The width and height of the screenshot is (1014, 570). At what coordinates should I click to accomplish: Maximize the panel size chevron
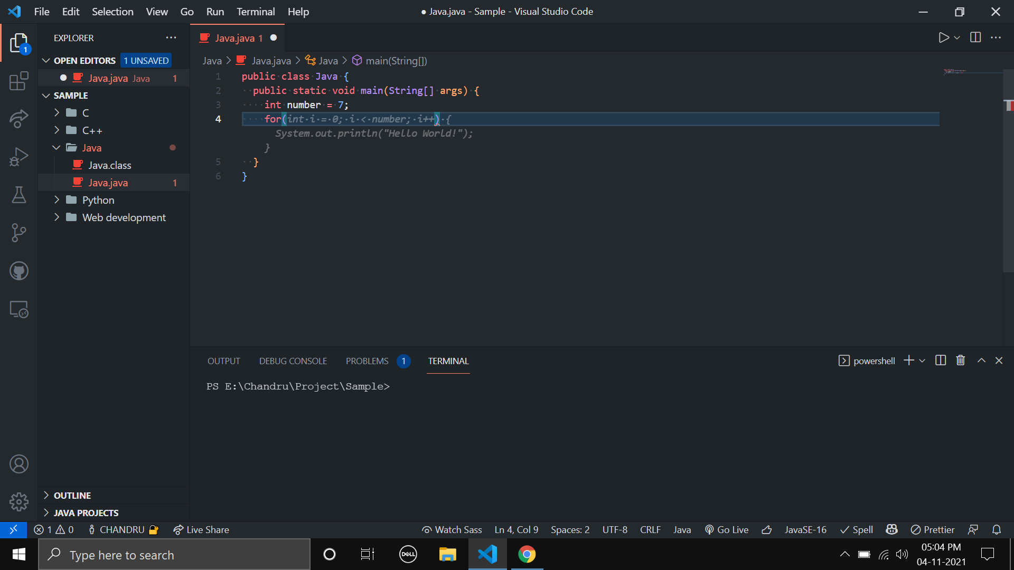tap(981, 360)
